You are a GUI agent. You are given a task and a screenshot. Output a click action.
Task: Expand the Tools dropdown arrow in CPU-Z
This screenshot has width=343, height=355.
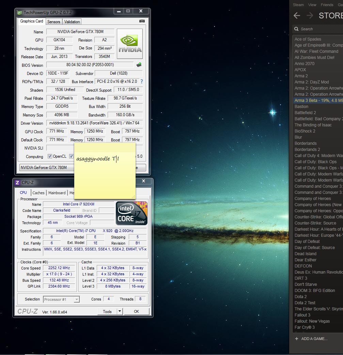click(x=120, y=311)
